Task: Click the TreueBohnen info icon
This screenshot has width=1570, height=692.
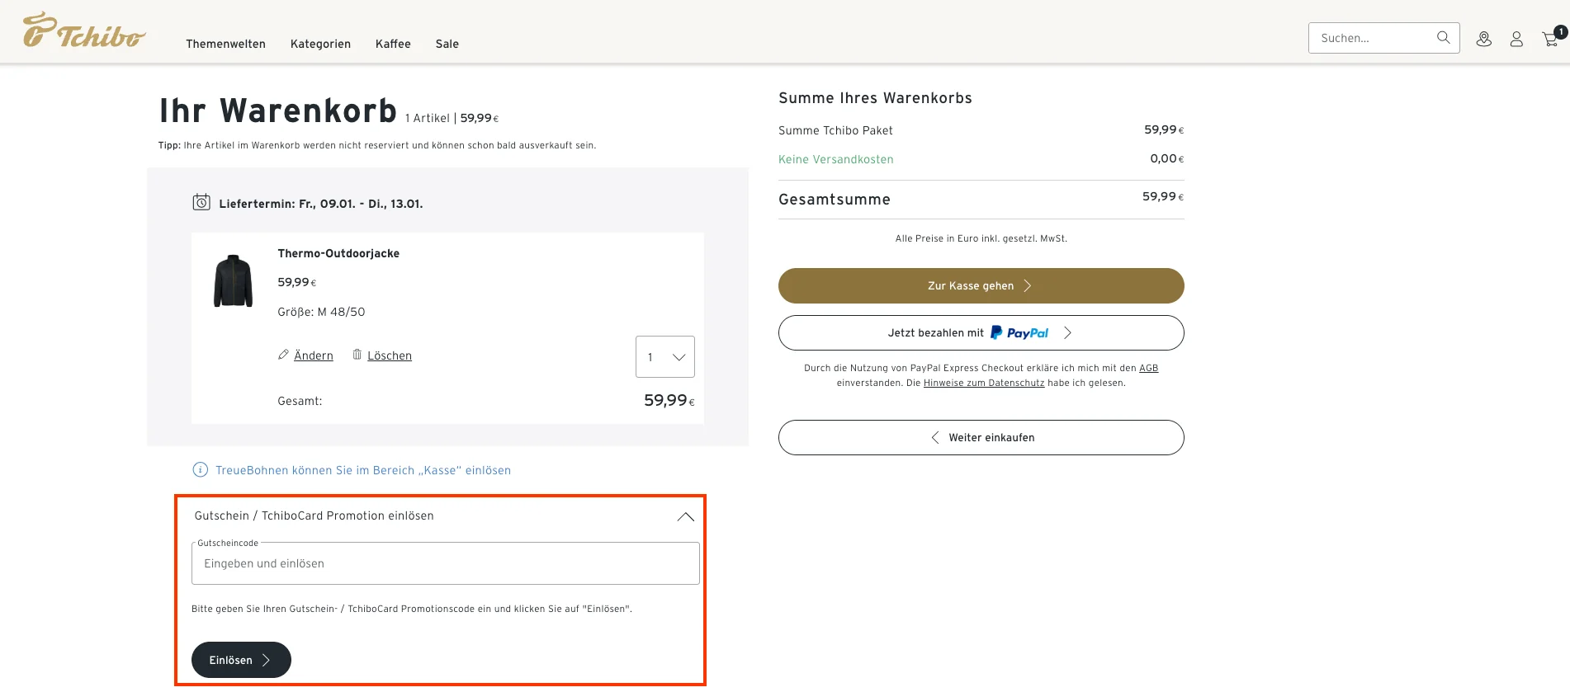Action: [201, 470]
